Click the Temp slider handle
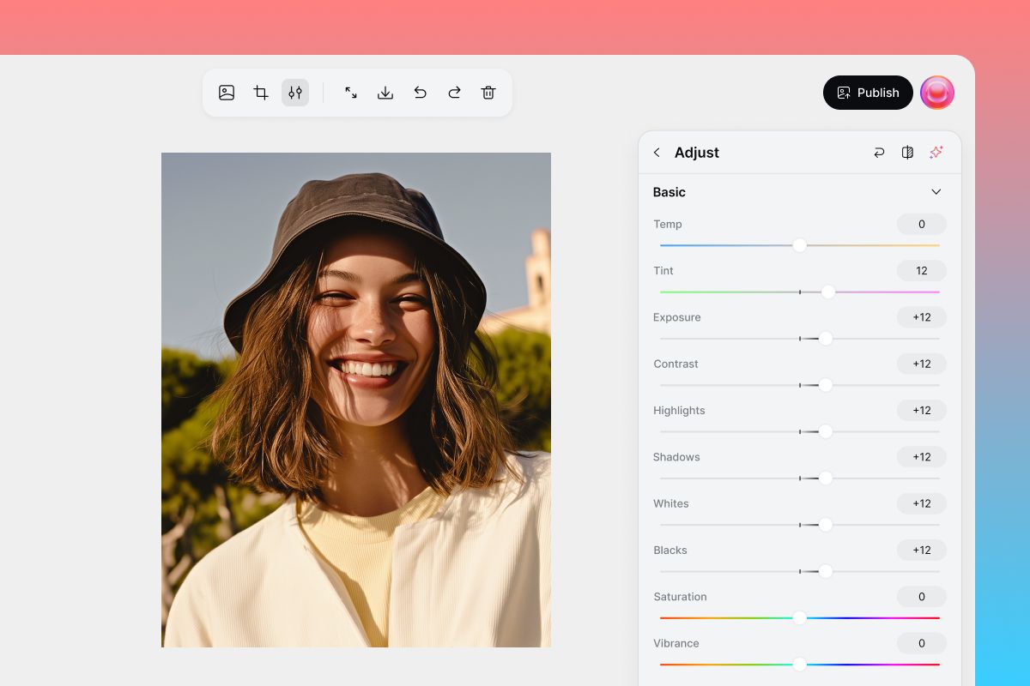This screenshot has height=686, width=1030. pyautogui.click(x=800, y=245)
